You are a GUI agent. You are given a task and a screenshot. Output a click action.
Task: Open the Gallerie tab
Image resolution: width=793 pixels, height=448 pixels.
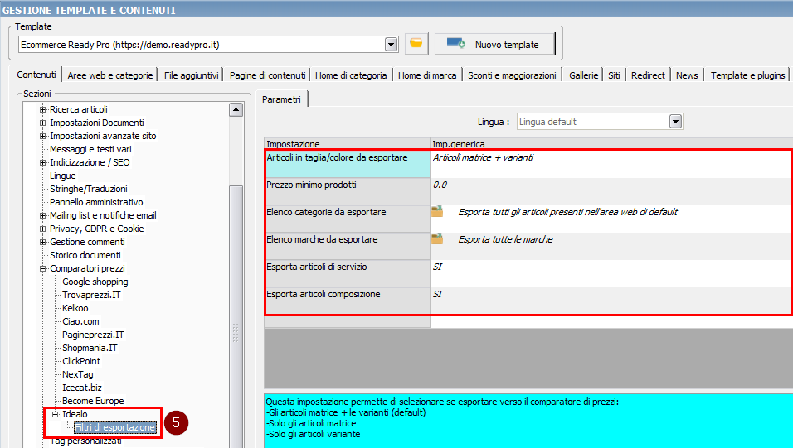click(583, 75)
